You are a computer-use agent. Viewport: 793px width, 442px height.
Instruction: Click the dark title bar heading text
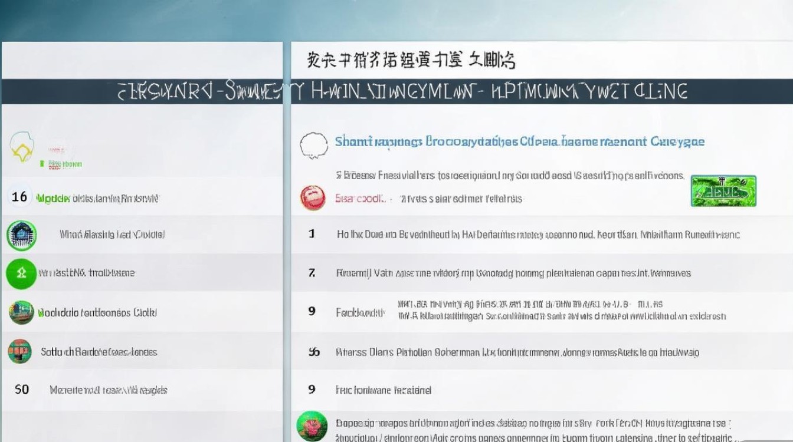tap(396, 91)
